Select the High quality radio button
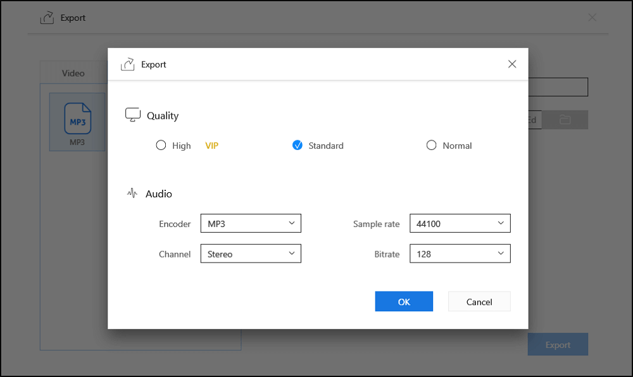Viewport: 633px width, 377px height. [161, 145]
